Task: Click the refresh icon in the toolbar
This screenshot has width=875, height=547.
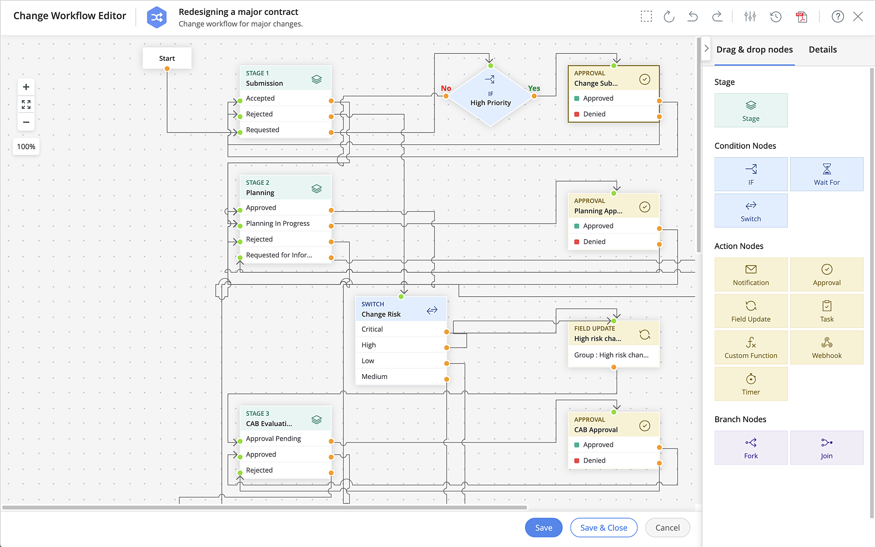Action: pyautogui.click(x=668, y=17)
